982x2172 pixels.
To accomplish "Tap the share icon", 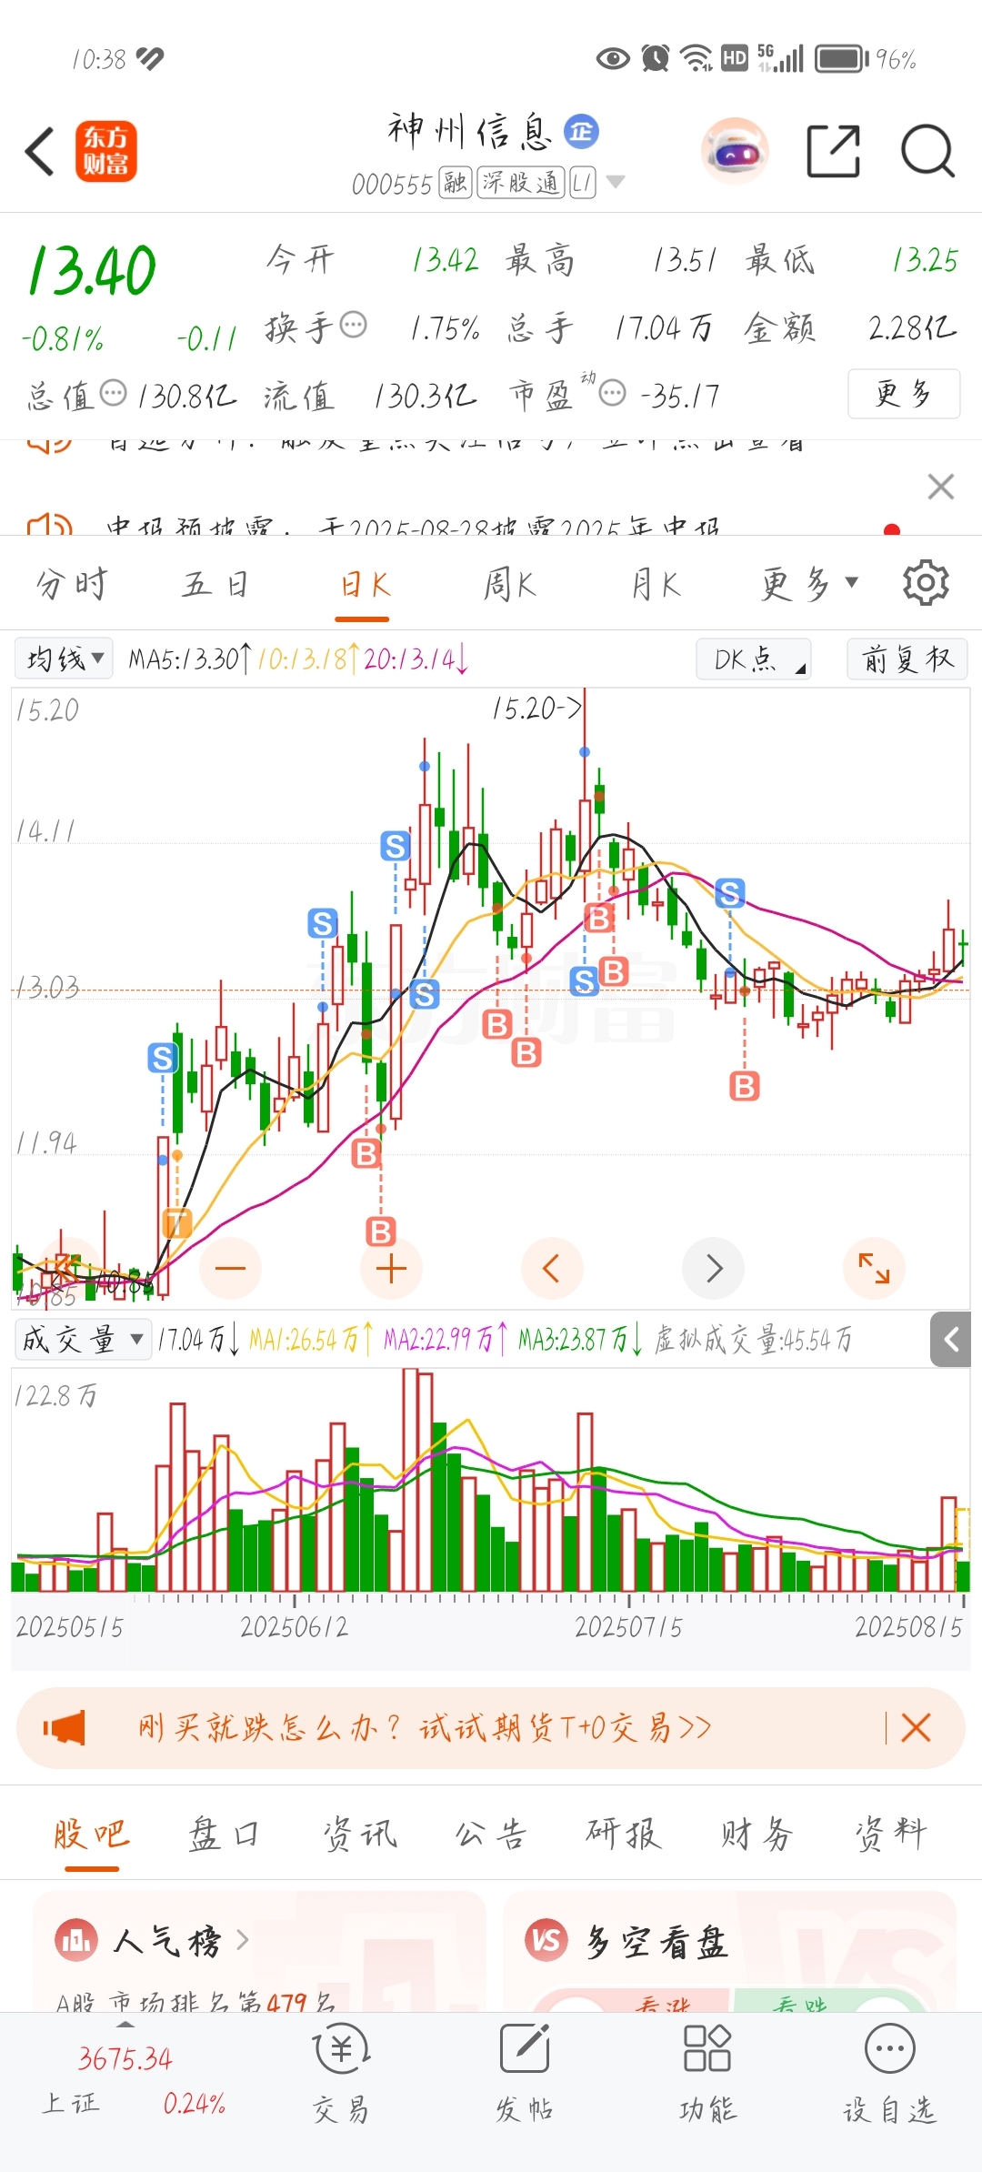I will coord(834,151).
